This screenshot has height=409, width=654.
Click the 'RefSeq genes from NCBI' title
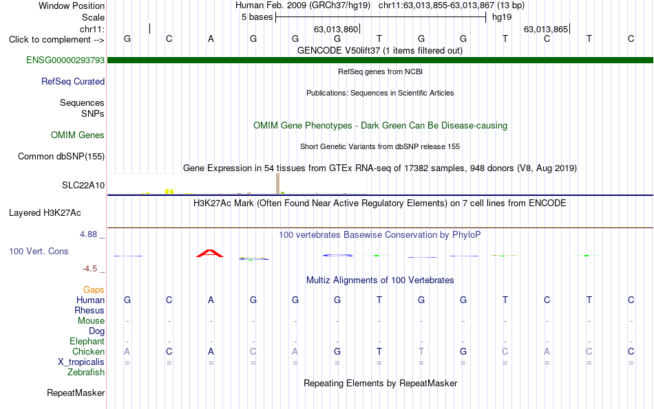[x=380, y=71]
